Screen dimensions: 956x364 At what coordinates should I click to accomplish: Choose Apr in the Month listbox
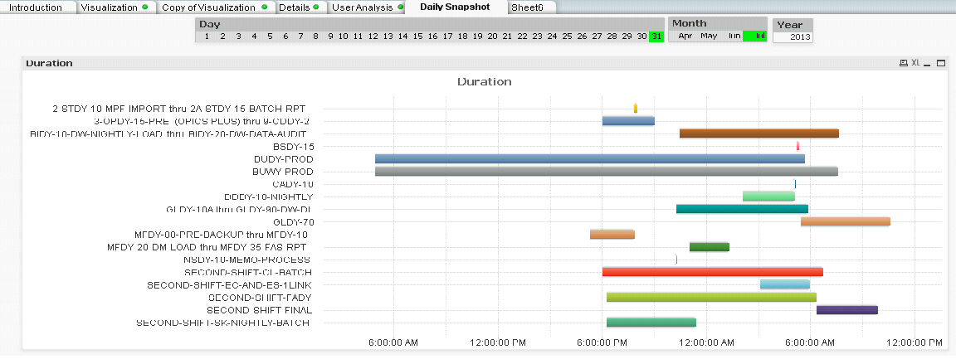[685, 36]
